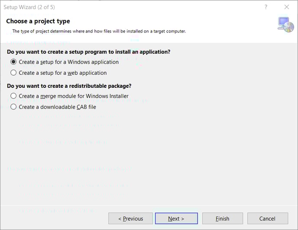Click 'Create a merge module for Windows Installer' label

click(x=74, y=96)
